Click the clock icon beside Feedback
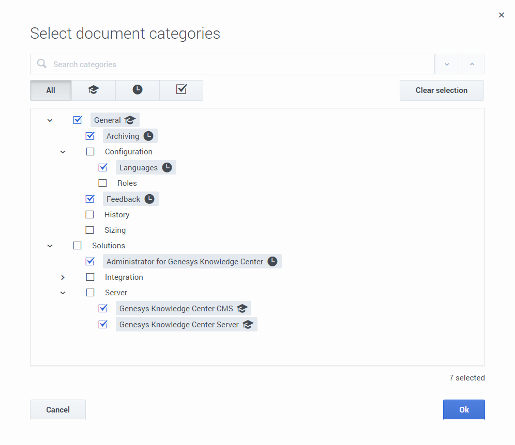Viewport: 515px width, 445px height. click(x=149, y=199)
